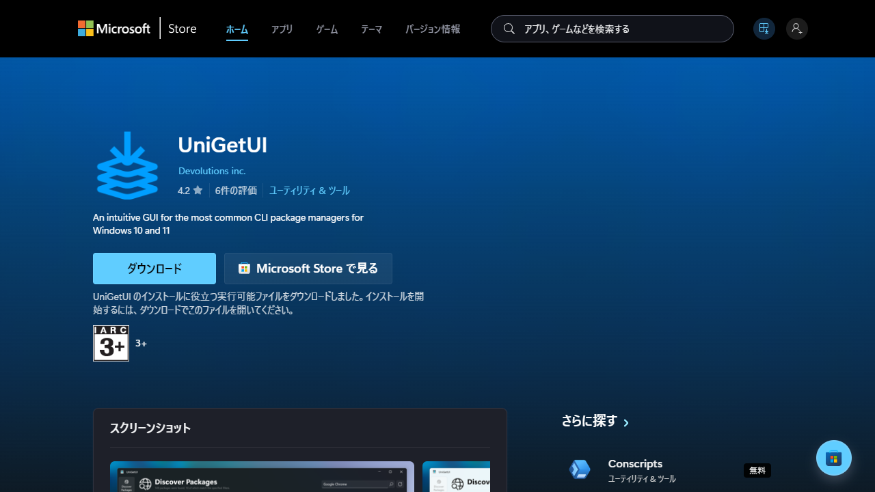Switch to the ゲーム tab
Image resolution: width=875 pixels, height=492 pixels.
tap(327, 29)
